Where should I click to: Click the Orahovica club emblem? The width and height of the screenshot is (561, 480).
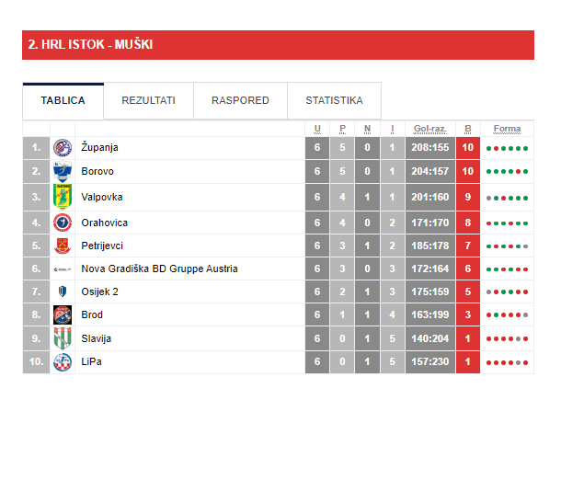click(63, 223)
